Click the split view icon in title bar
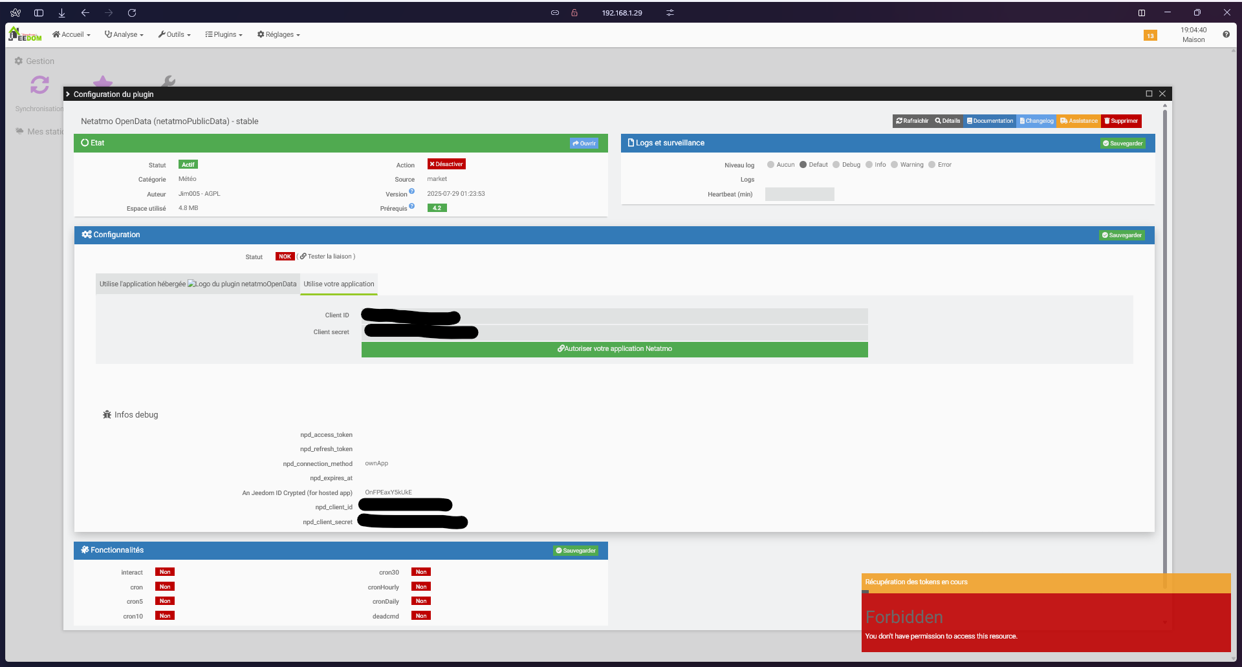The image size is (1242, 667). pos(1142,13)
